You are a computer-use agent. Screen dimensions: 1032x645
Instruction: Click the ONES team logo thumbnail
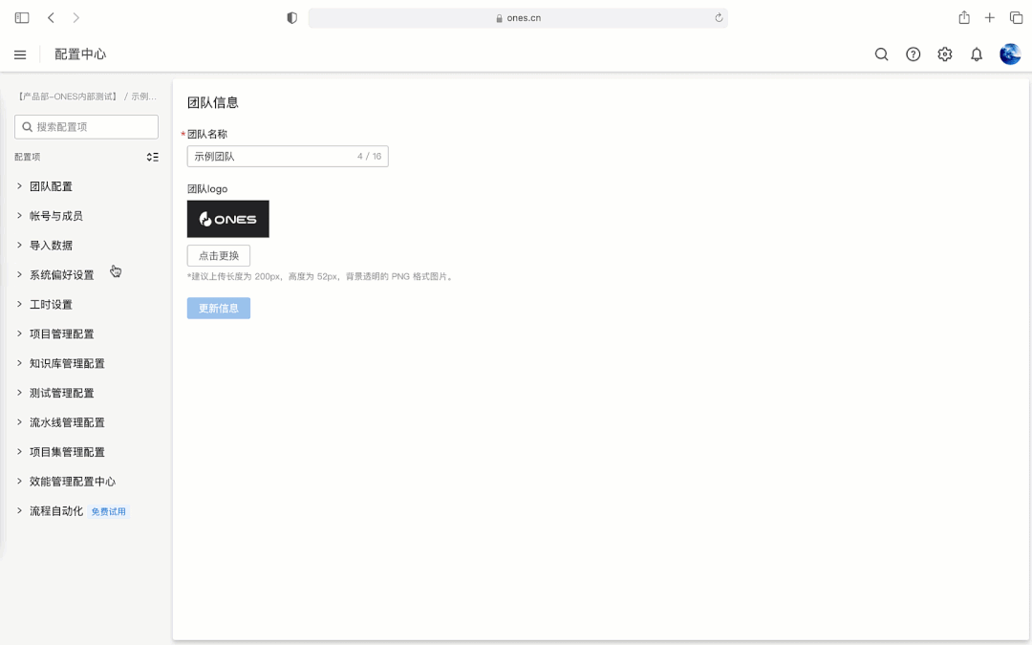pos(227,219)
